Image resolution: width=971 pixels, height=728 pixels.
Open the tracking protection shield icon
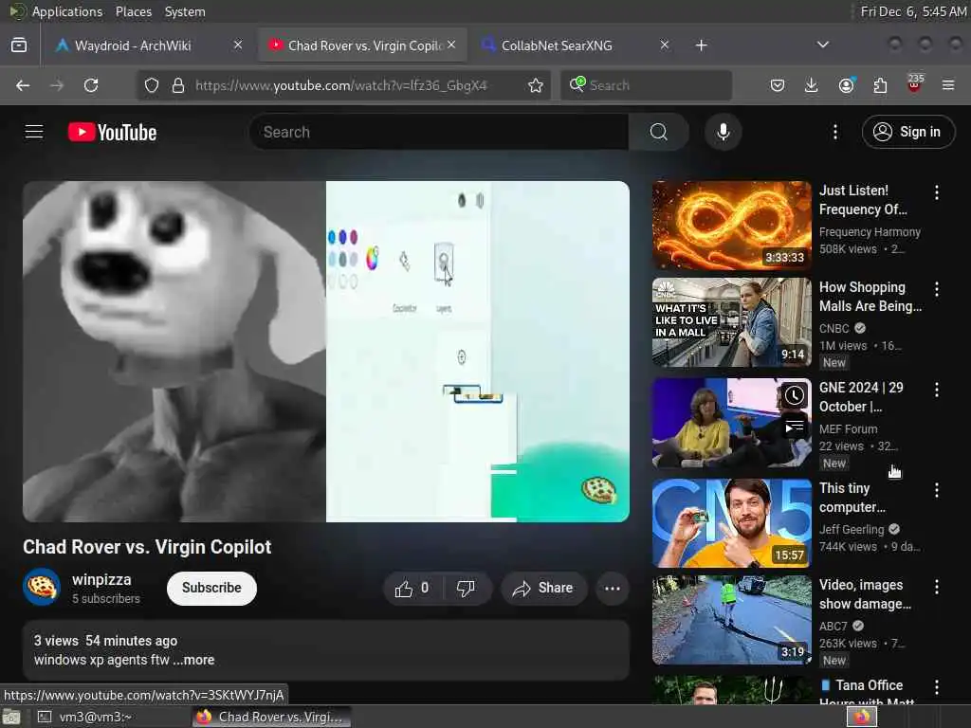(x=152, y=85)
